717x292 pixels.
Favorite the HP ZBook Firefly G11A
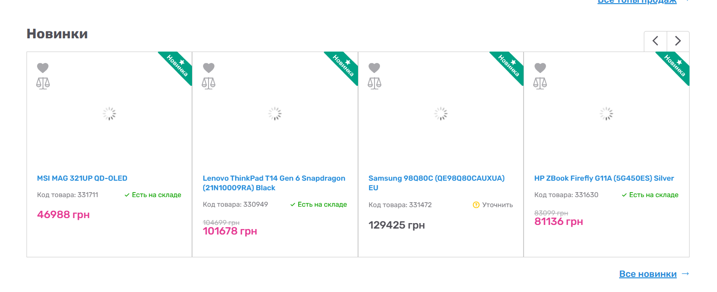click(x=540, y=68)
